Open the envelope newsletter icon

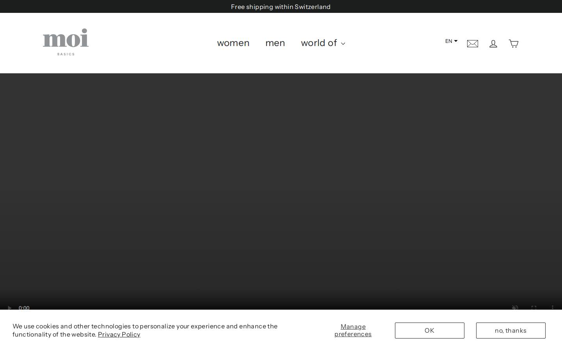[x=473, y=44]
